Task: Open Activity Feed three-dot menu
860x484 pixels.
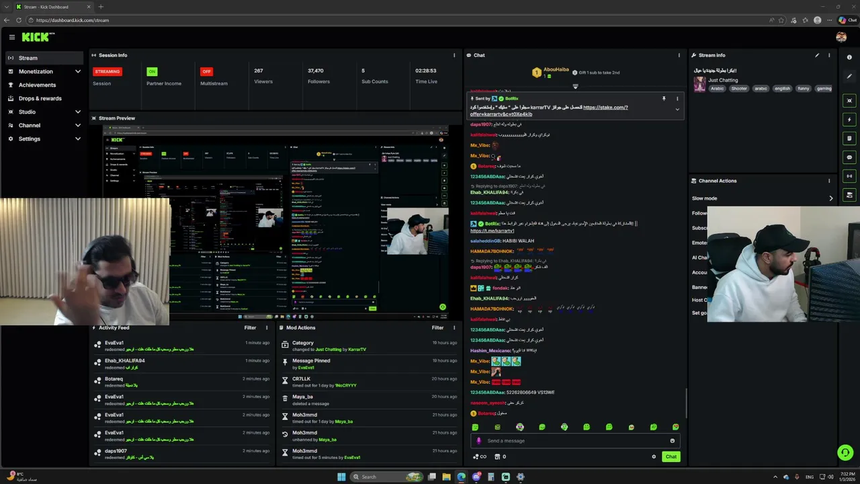Action: [x=267, y=327]
